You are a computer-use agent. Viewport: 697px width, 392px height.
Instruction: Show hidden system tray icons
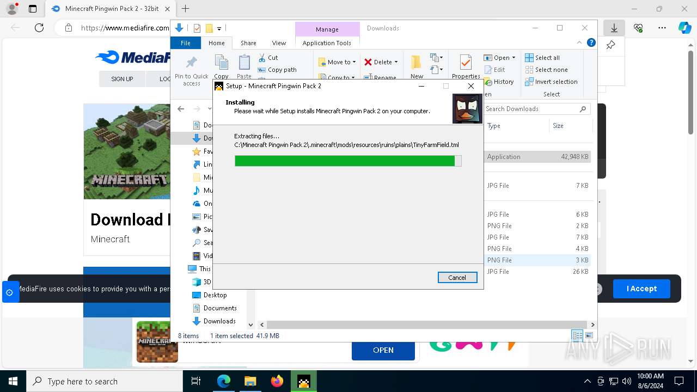point(587,381)
